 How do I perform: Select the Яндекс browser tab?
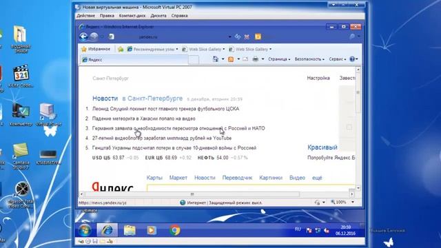[x=134, y=60]
